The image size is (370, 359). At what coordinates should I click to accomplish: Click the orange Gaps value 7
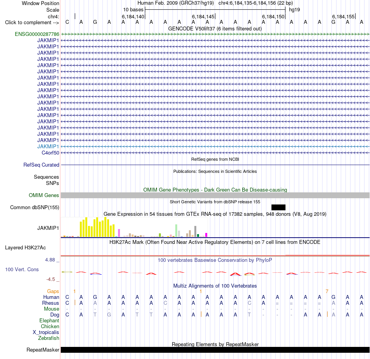(327, 291)
